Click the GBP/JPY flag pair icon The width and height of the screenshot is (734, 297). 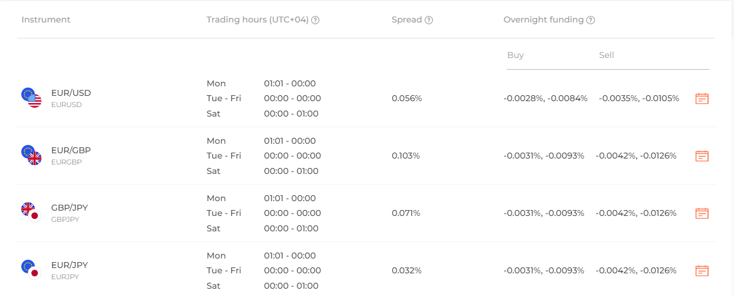pos(30,212)
